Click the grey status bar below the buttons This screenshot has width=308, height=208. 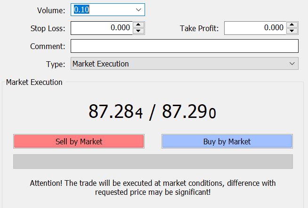coord(153,162)
